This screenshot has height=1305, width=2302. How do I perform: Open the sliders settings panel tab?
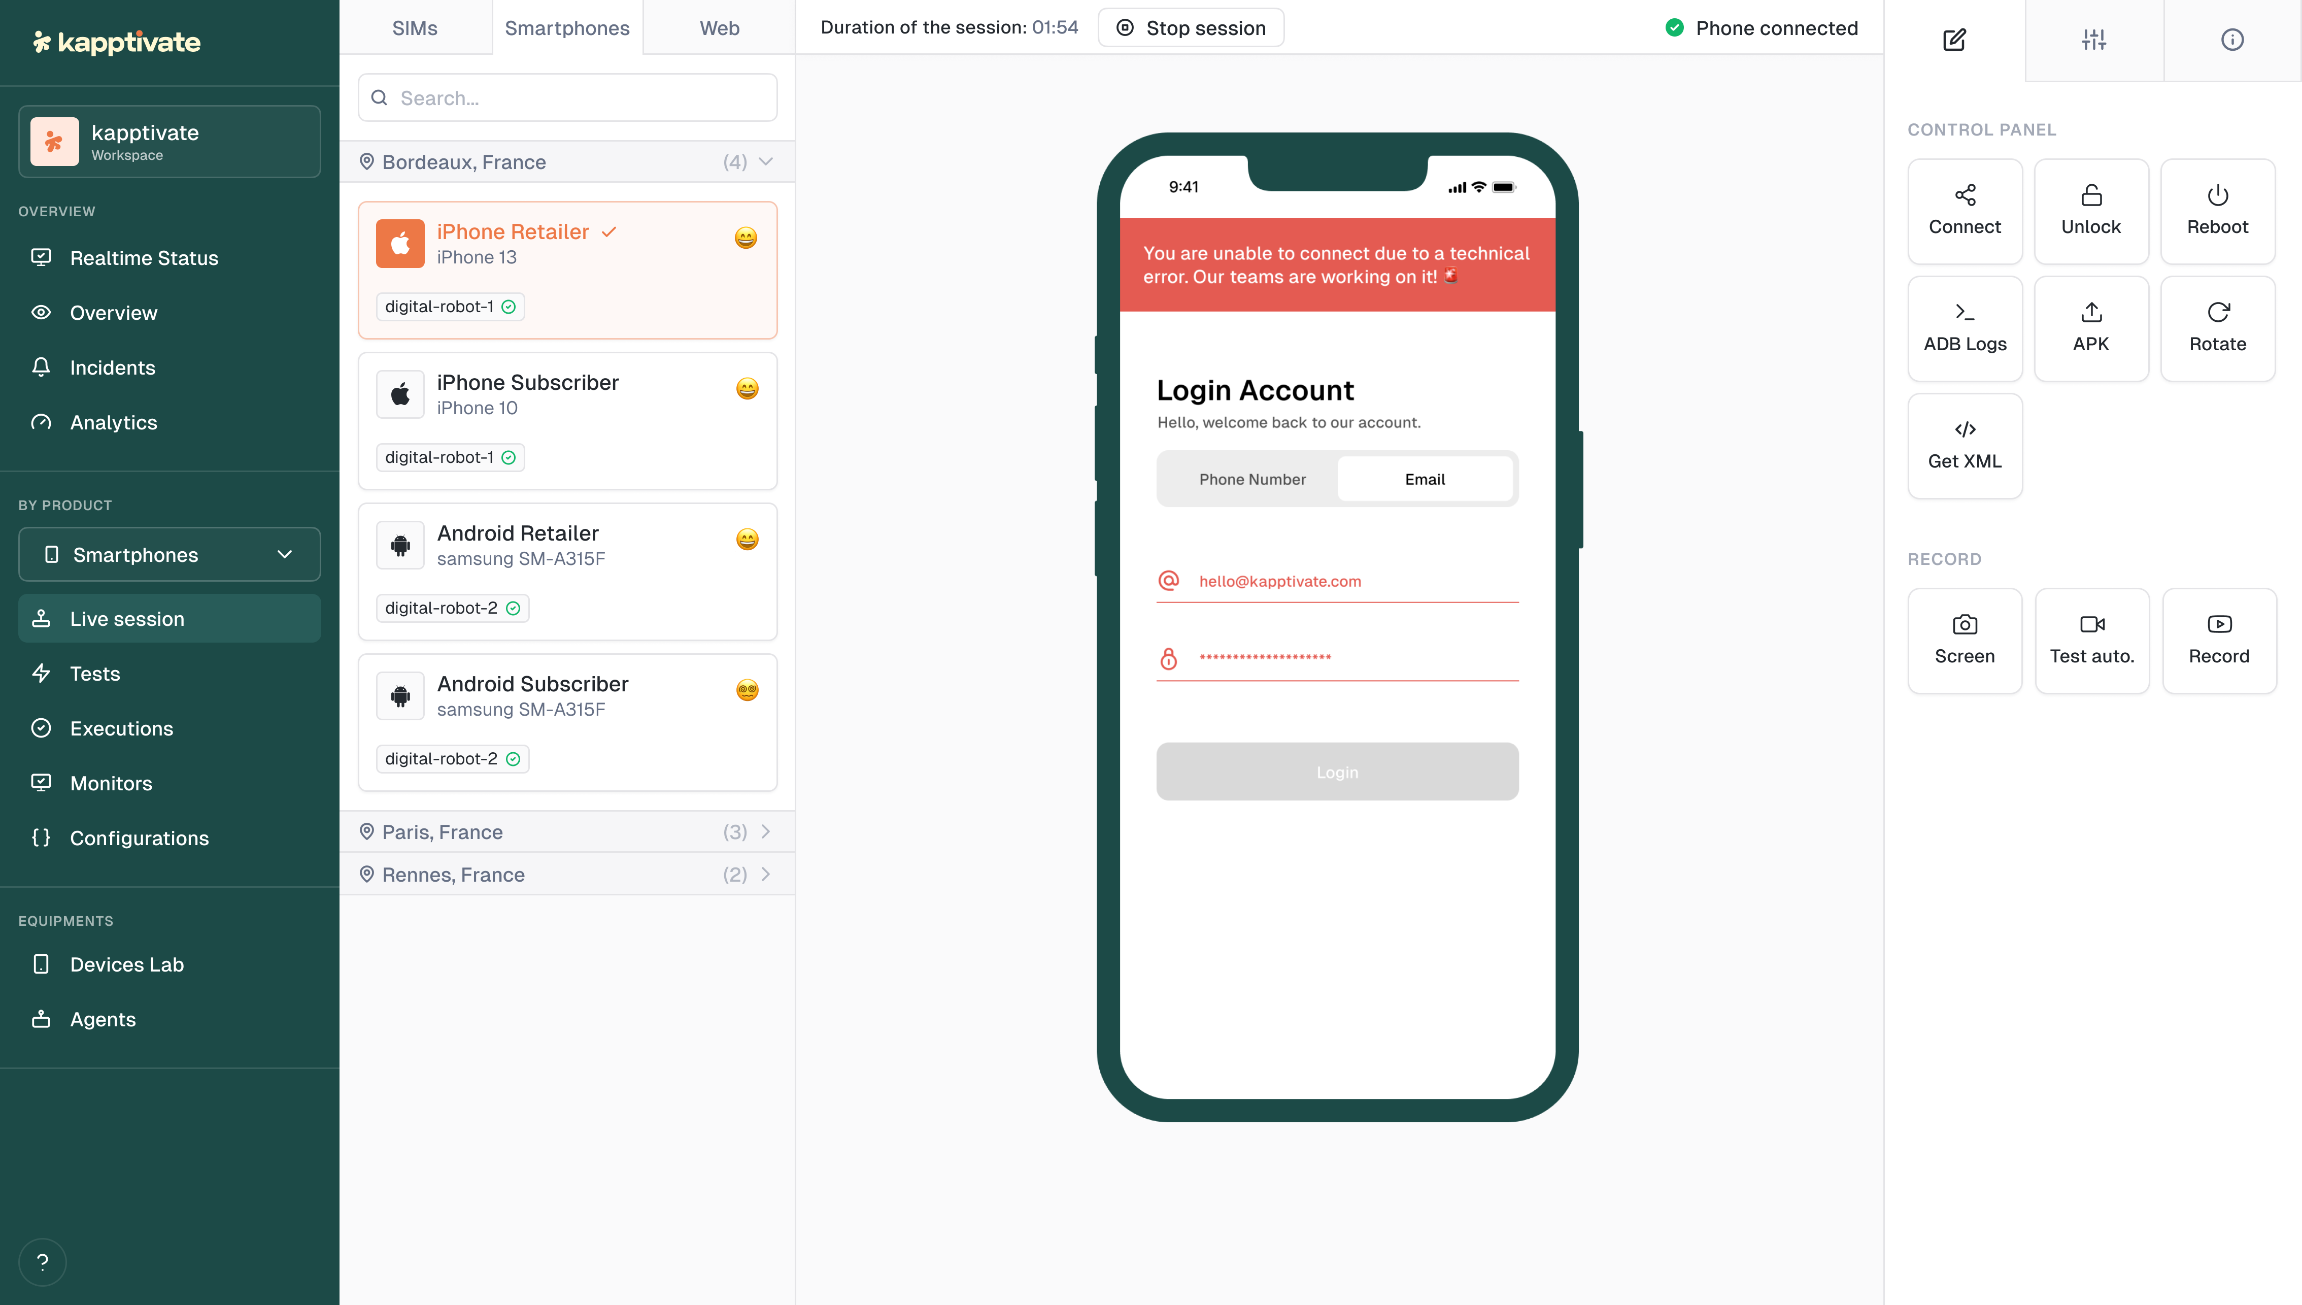coord(2093,40)
